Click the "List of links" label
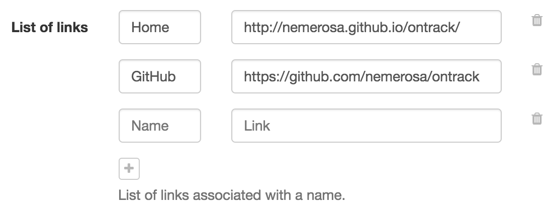Viewport: 548px width, 212px height. (x=49, y=28)
